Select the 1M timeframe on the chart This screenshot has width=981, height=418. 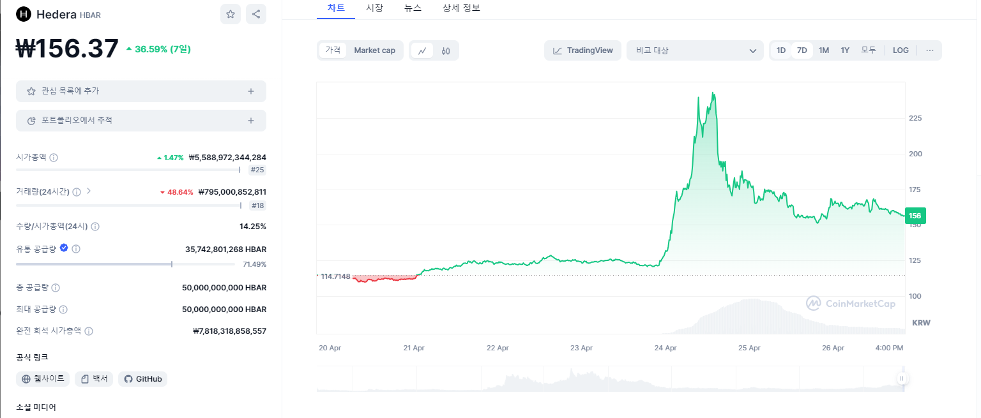[823, 50]
